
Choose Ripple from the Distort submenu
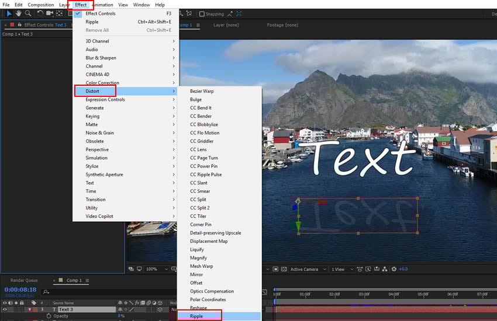(x=196, y=316)
